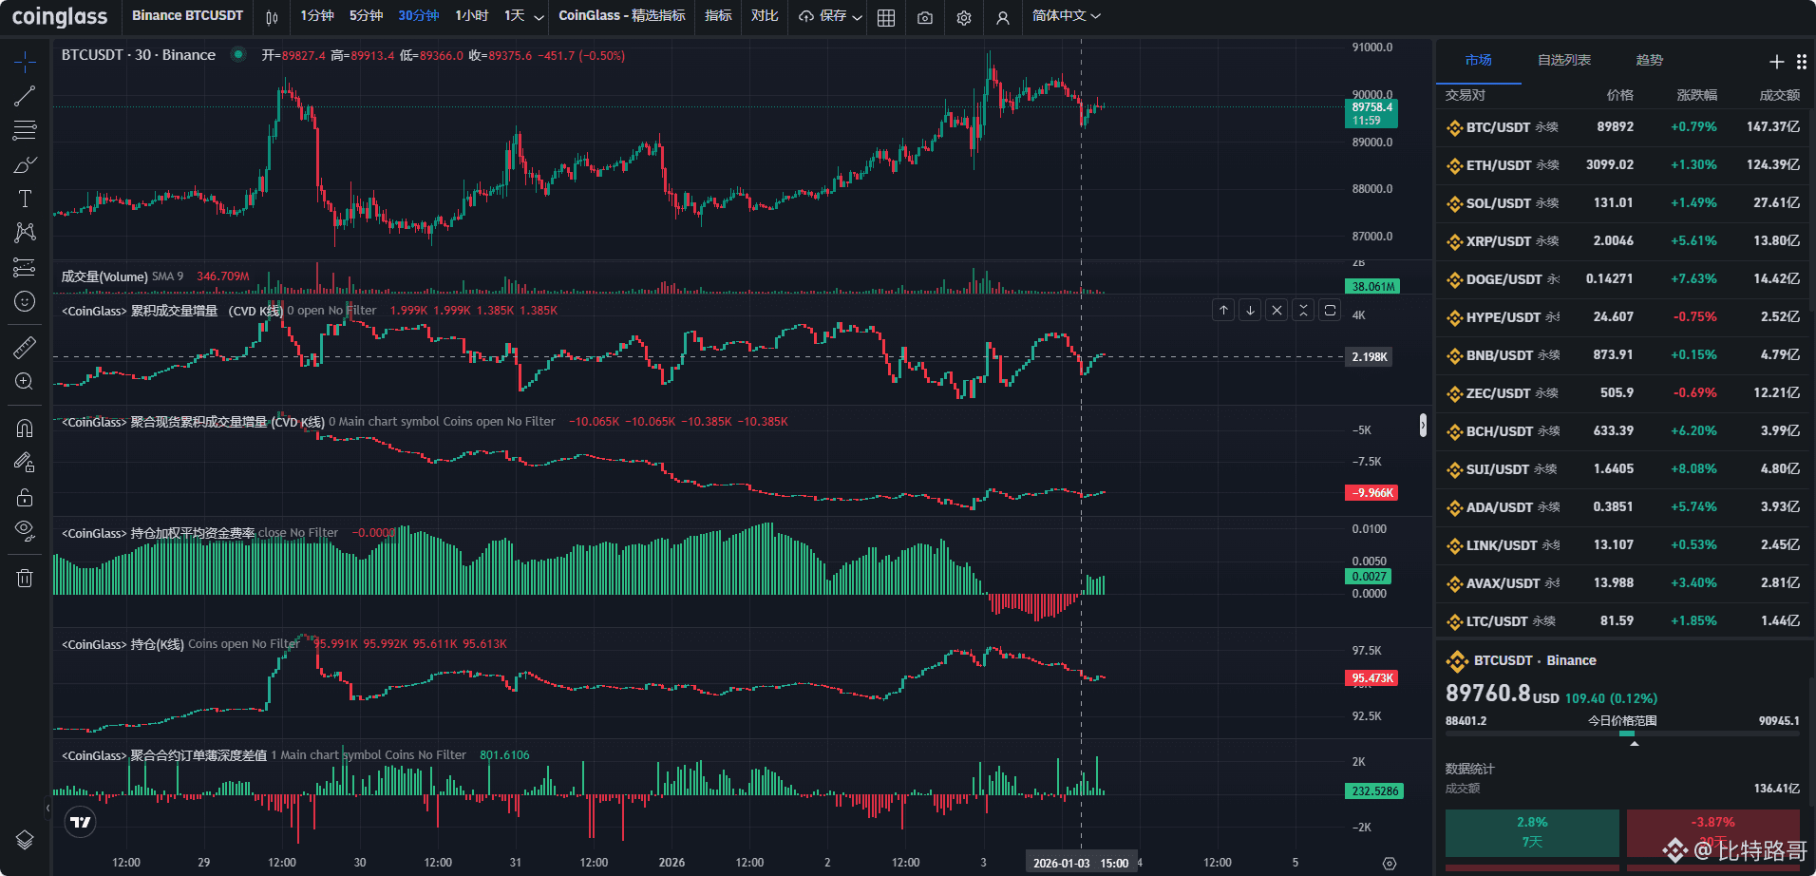Select the 1小时 timeframe

tap(471, 16)
